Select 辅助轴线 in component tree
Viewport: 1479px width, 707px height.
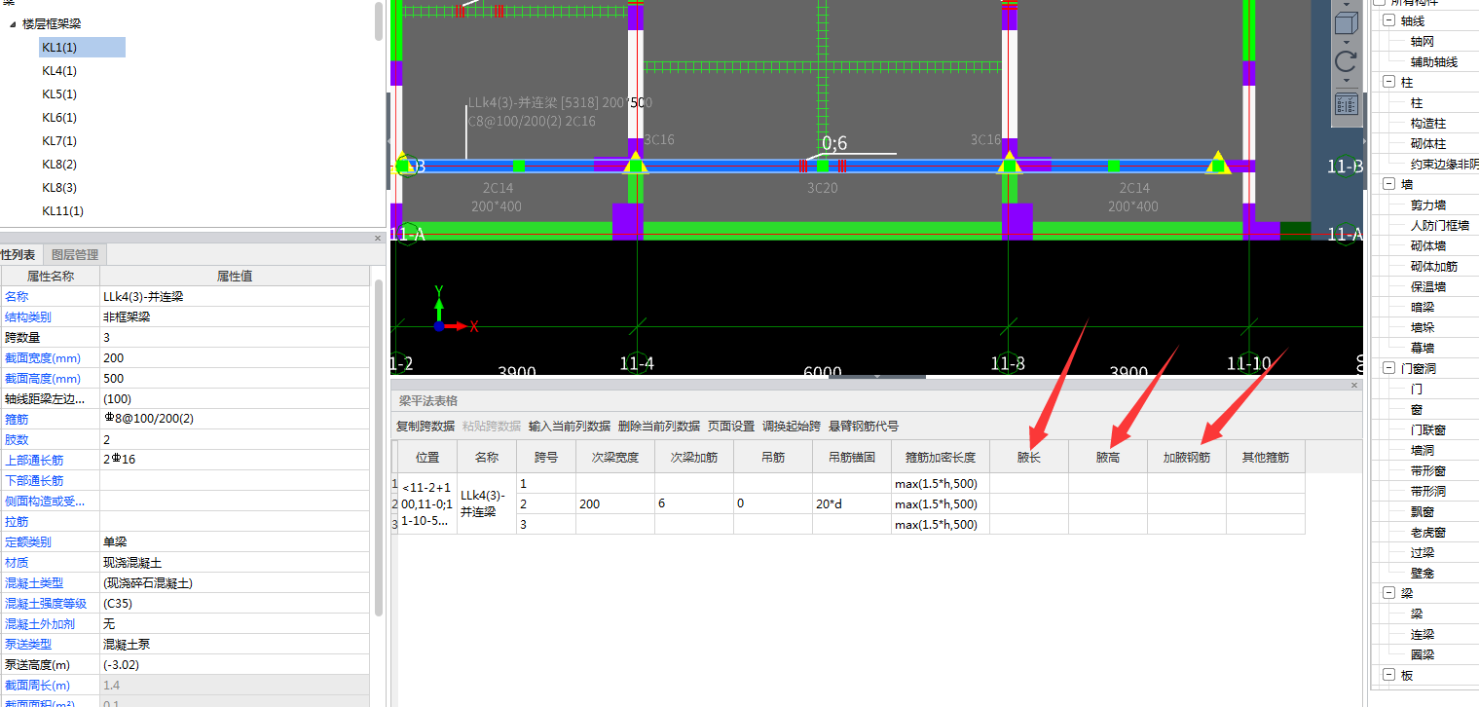[1434, 61]
